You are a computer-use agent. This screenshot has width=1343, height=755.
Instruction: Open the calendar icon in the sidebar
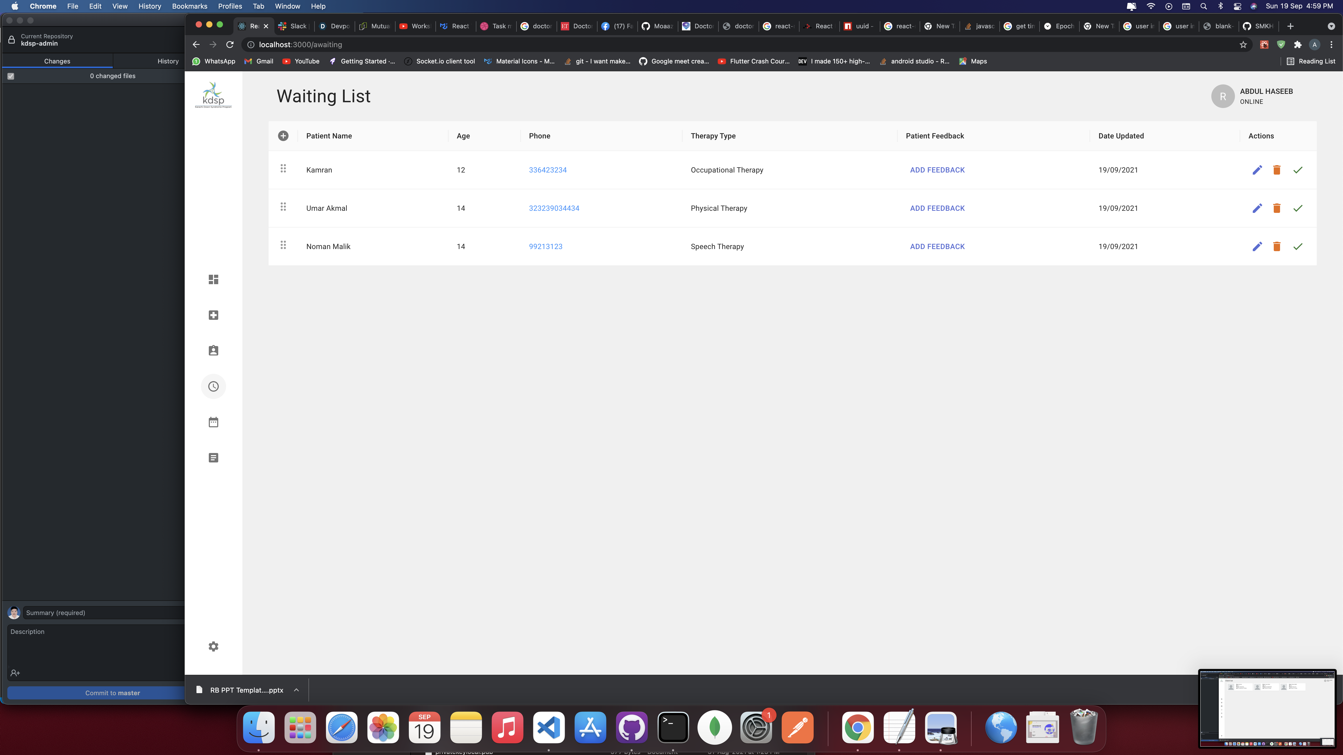(213, 422)
